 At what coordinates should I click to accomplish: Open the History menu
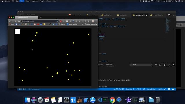click(27, 1)
